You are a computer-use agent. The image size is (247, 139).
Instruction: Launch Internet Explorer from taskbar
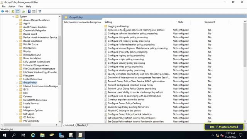[33, 135]
